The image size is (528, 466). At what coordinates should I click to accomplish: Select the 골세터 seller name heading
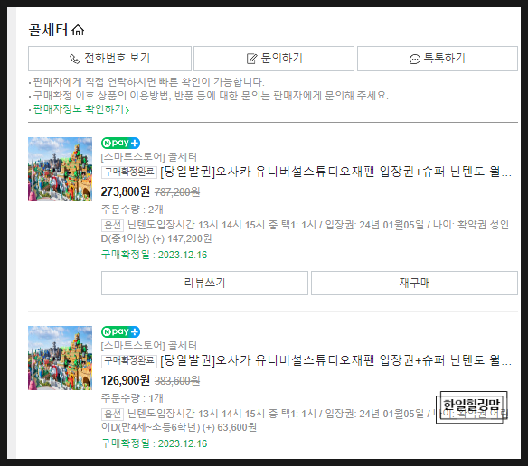(x=49, y=31)
